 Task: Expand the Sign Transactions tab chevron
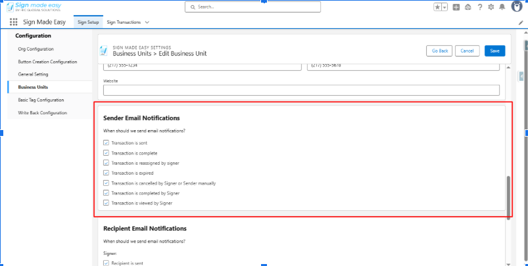(147, 22)
